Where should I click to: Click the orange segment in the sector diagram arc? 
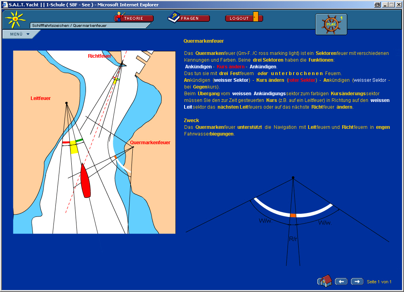pos(293,215)
